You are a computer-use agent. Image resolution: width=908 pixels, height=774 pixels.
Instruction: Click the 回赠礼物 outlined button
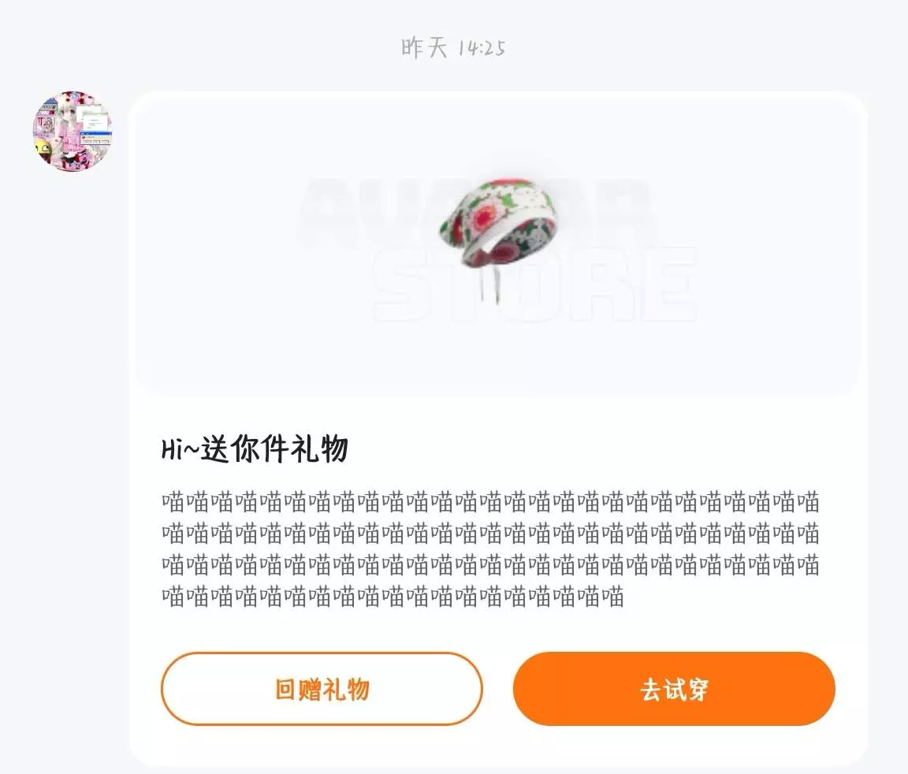click(x=322, y=689)
